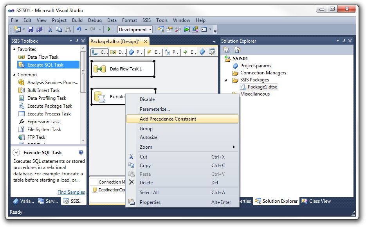
Task: Open the Properties Window toolbar icon
Action: [169, 29]
